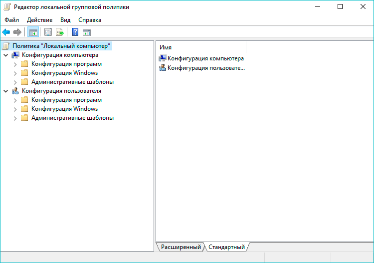This screenshot has width=374, height=263.
Task: Switch to the Стандартный tab
Action: click(x=226, y=247)
